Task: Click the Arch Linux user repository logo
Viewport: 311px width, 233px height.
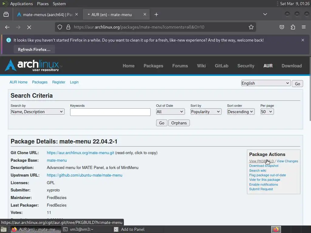Action: (33, 66)
